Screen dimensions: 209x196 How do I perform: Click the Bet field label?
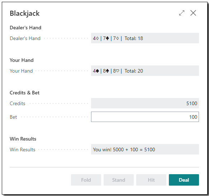coord(13,117)
